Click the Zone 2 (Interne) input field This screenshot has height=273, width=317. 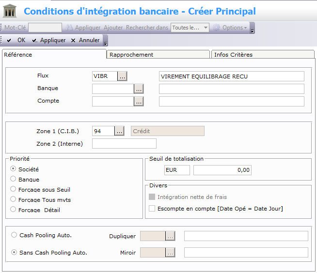tap(124, 143)
